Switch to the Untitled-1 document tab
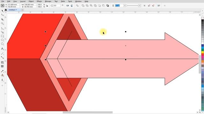 (x=13, y=10)
